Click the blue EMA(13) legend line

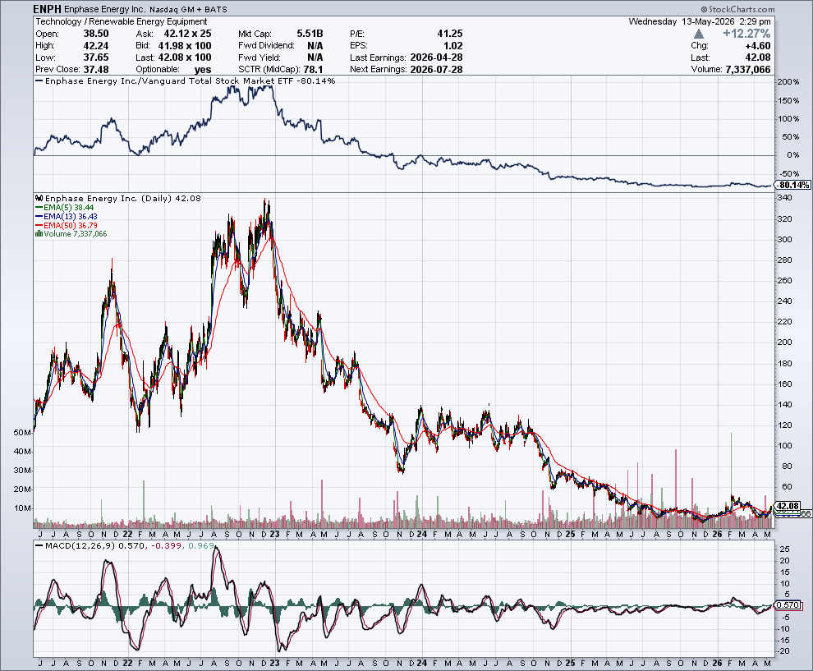tap(39, 216)
